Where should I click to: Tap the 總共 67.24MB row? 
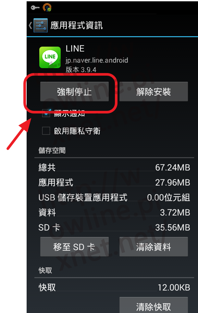click(x=114, y=168)
